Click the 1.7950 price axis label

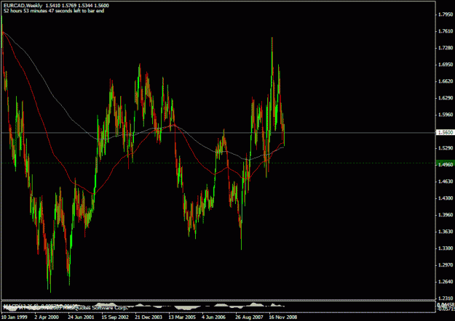pyautogui.click(x=446, y=15)
